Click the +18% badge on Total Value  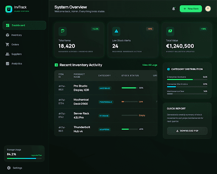pos(203,29)
